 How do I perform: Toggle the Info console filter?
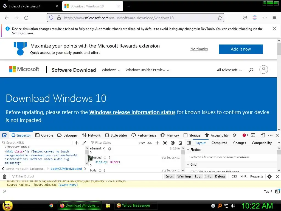[208, 176]
